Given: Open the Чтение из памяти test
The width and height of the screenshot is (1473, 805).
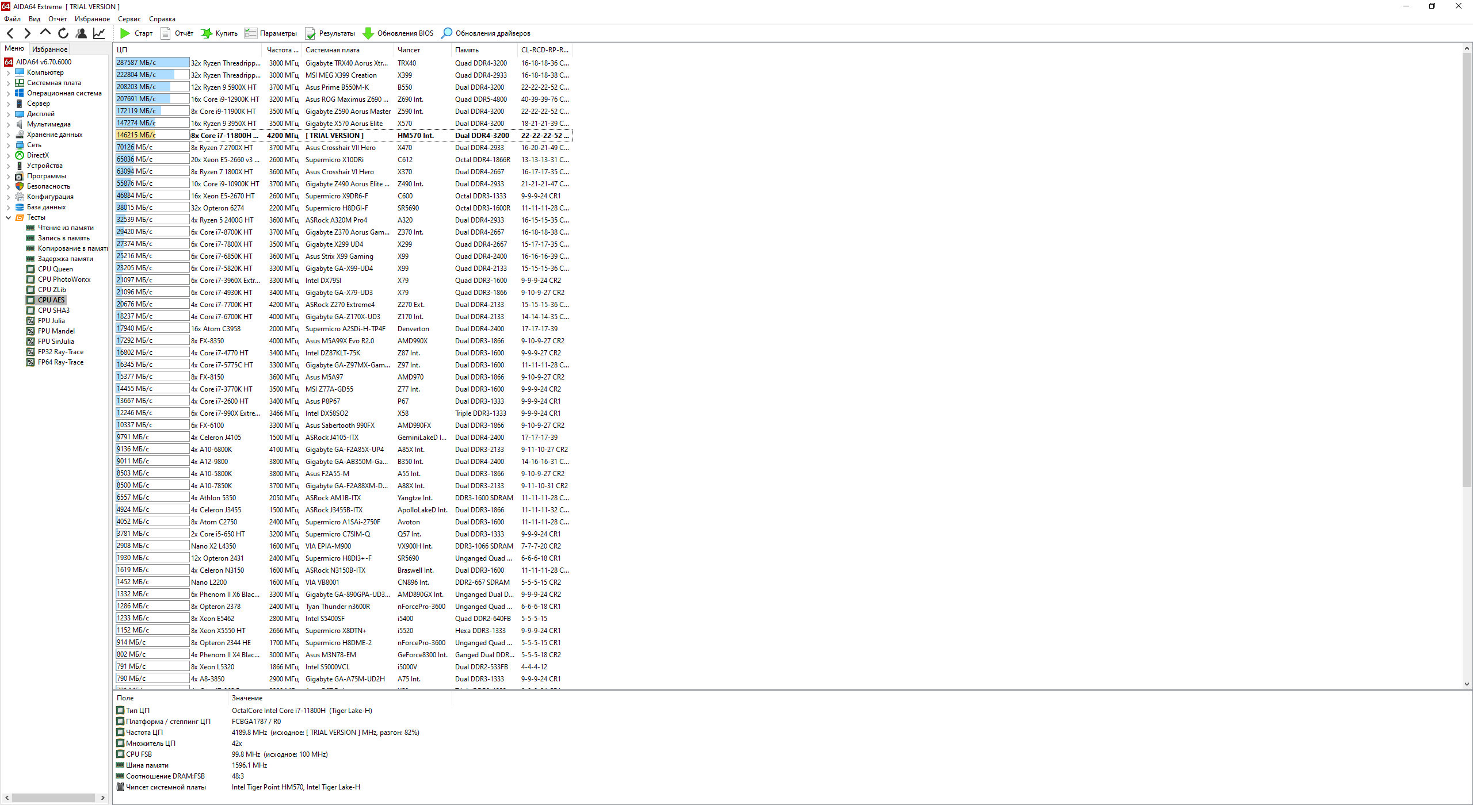Looking at the screenshot, I should [66, 228].
